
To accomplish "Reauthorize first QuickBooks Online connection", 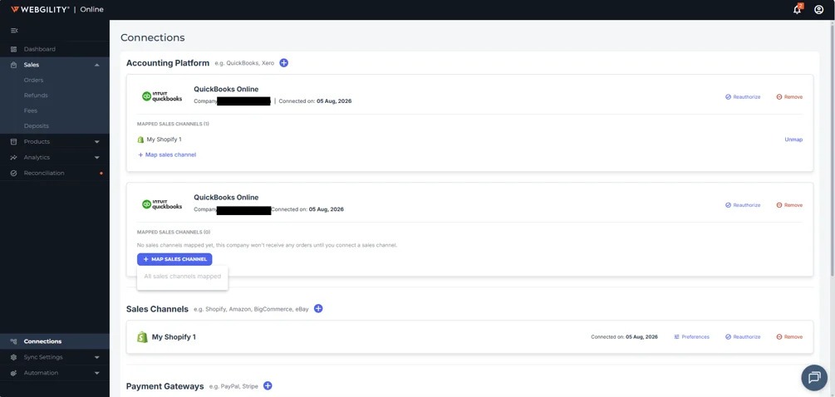I will (x=743, y=97).
